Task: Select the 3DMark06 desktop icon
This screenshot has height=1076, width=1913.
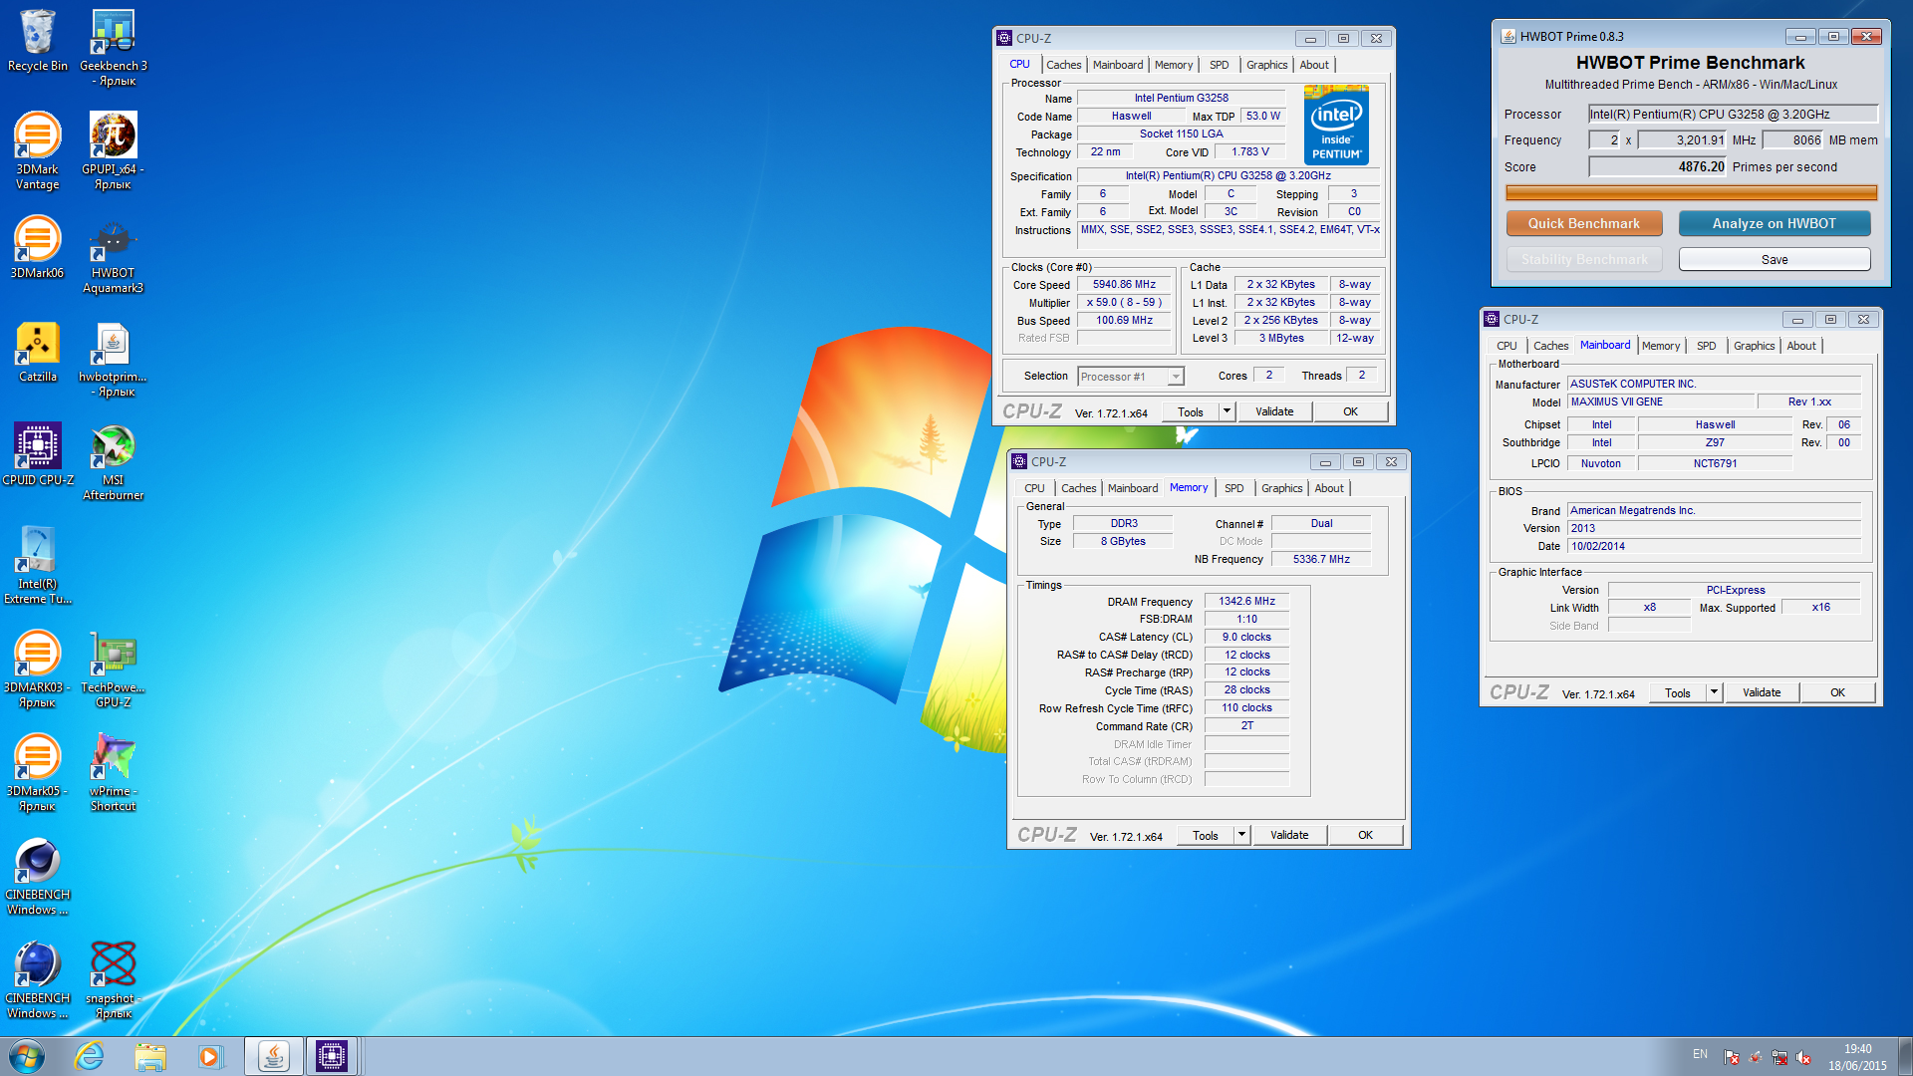Action: [x=38, y=247]
